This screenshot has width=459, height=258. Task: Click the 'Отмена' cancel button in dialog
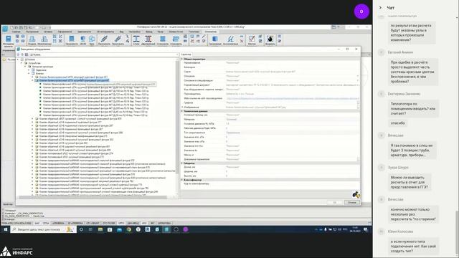[x=352, y=202]
